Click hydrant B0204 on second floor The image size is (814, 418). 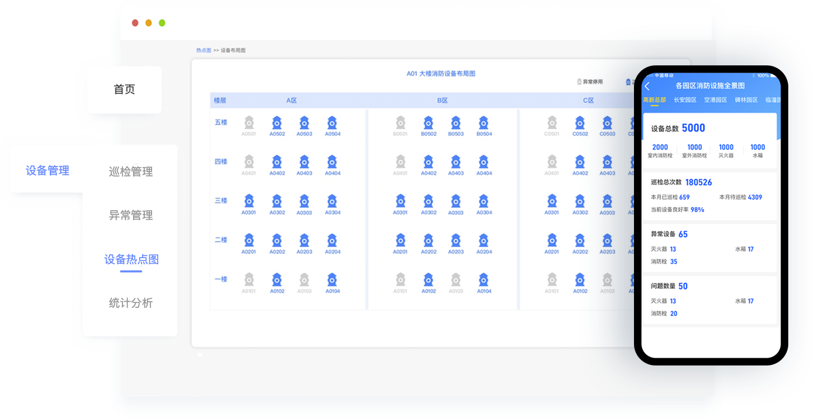click(484, 241)
